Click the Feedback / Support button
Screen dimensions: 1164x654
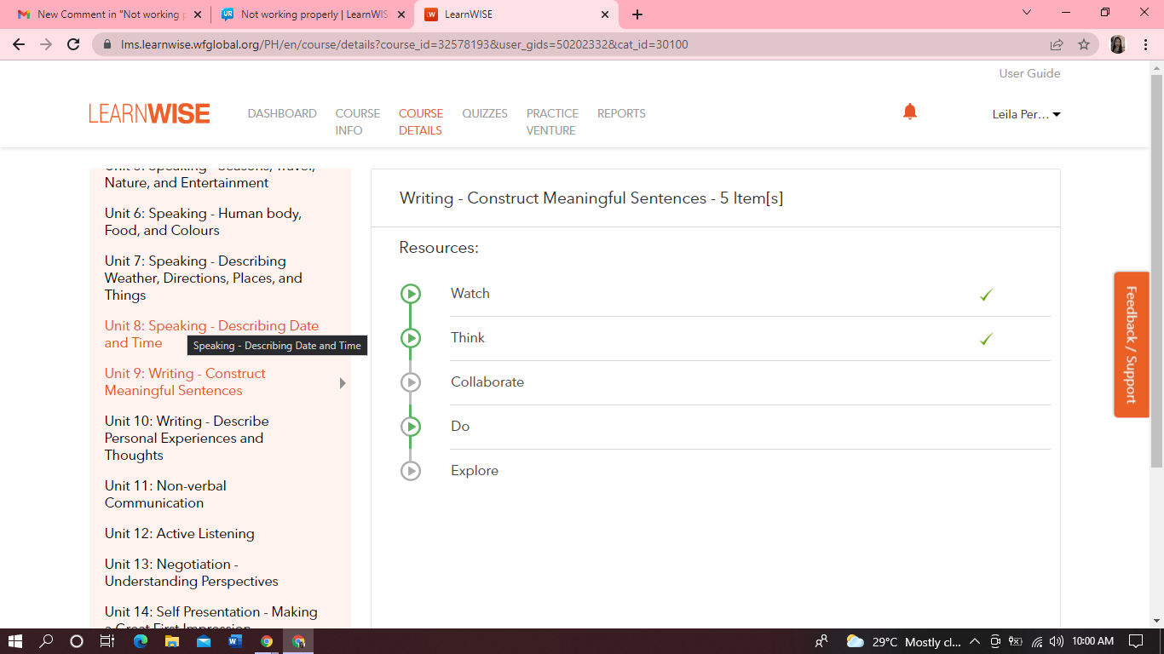[1131, 344]
